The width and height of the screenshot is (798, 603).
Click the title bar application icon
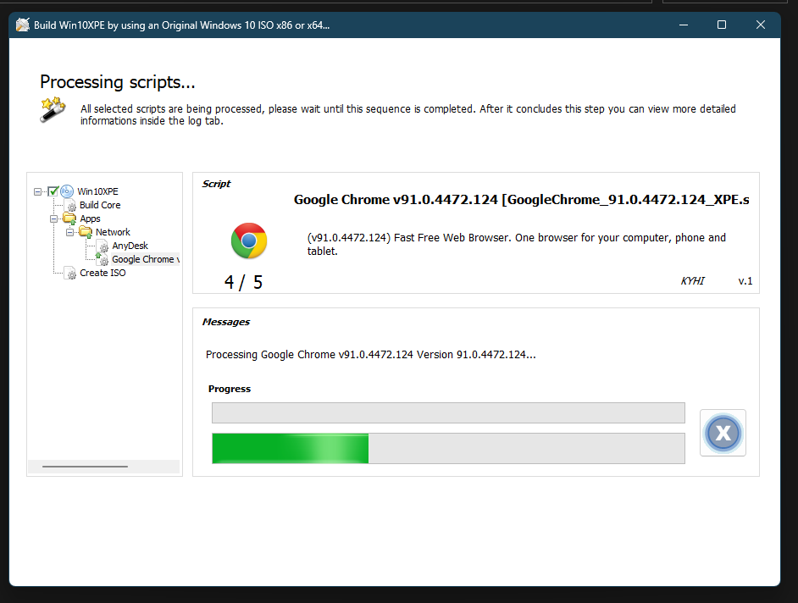click(x=22, y=25)
